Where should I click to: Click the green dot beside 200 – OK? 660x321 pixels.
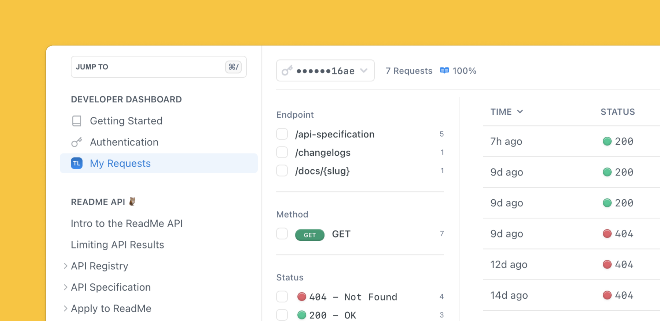pyautogui.click(x=302, y=315)
